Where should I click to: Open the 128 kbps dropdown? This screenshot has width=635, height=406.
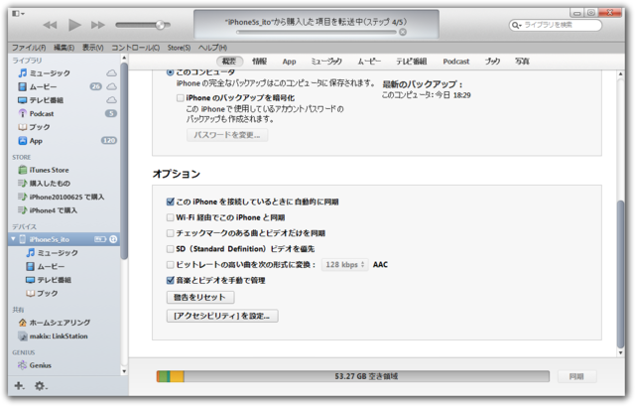pos(345,265)
